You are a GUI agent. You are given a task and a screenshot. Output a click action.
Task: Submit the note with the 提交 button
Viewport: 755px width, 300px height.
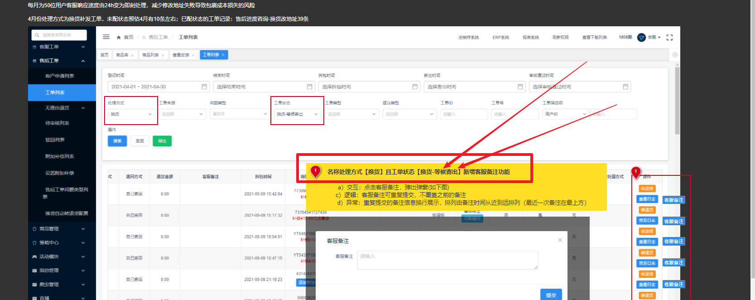point(551,295)
